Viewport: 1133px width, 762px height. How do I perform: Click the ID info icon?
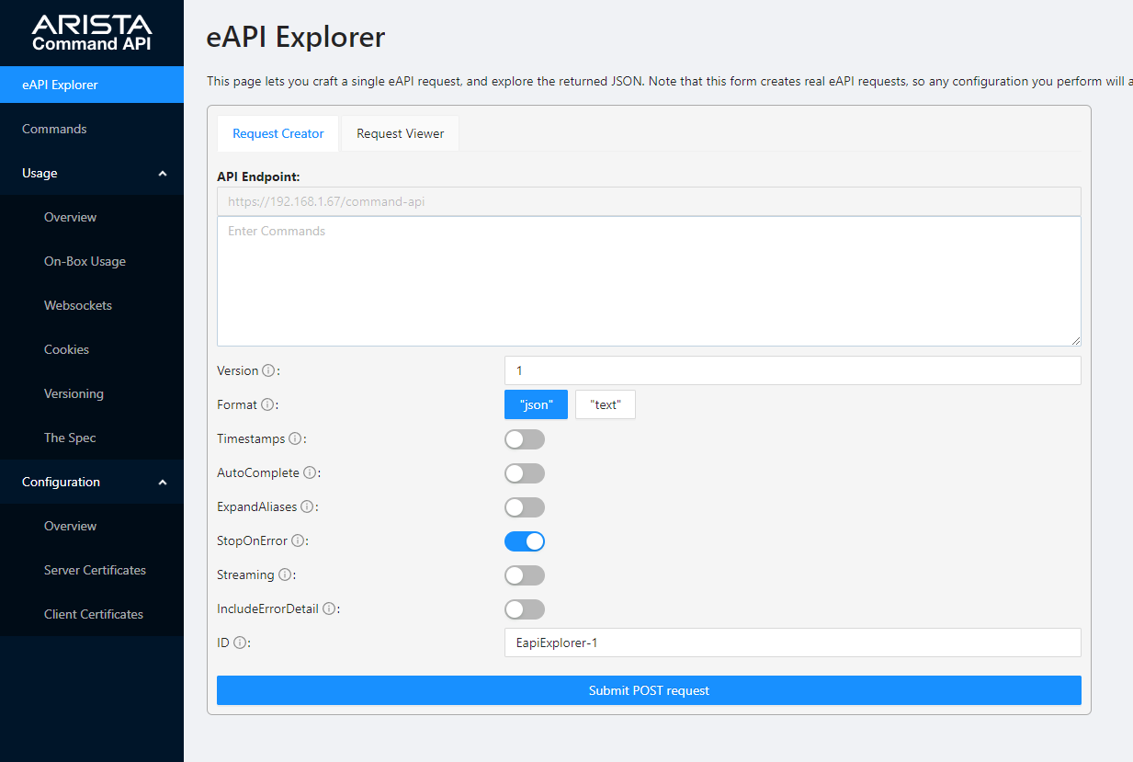tap(240, 643)
